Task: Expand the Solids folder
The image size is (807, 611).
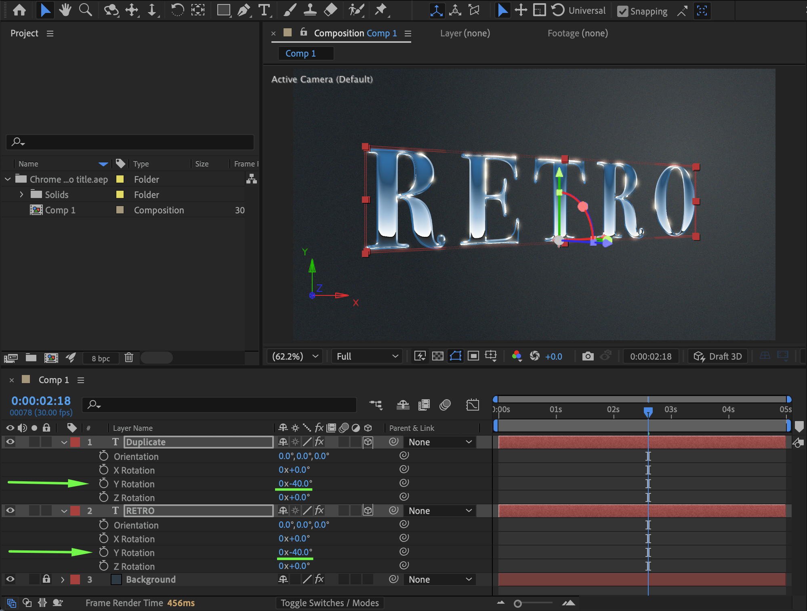Action: pyautogui.click(x=21, y=194)
